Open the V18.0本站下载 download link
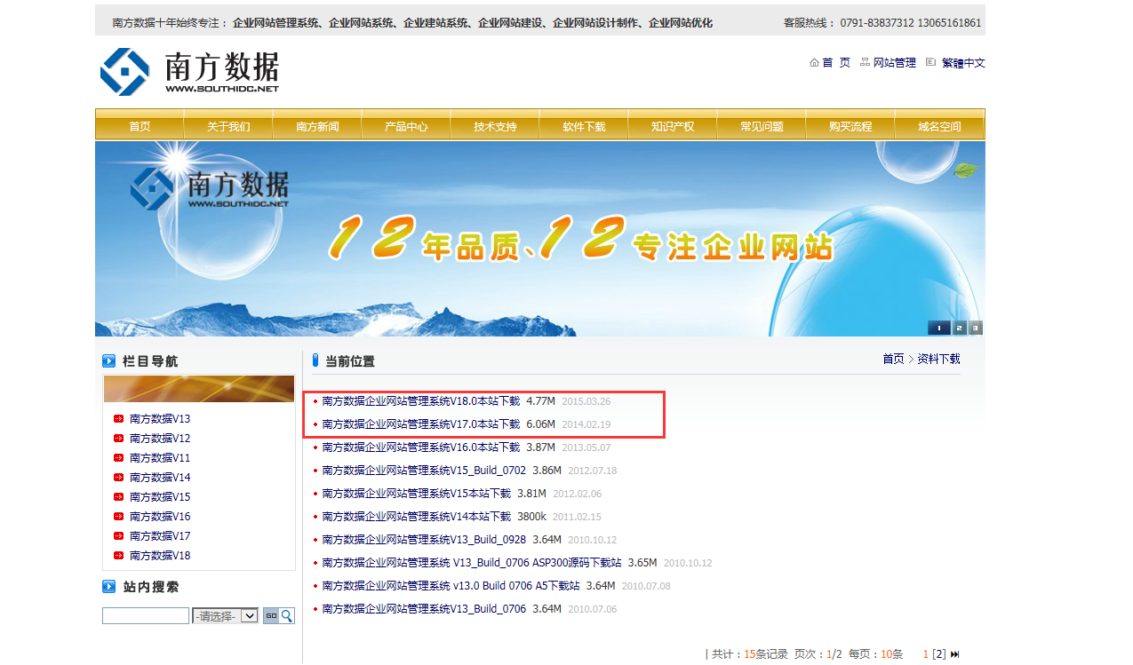1133x665 pixels. (x=420, y=401)
